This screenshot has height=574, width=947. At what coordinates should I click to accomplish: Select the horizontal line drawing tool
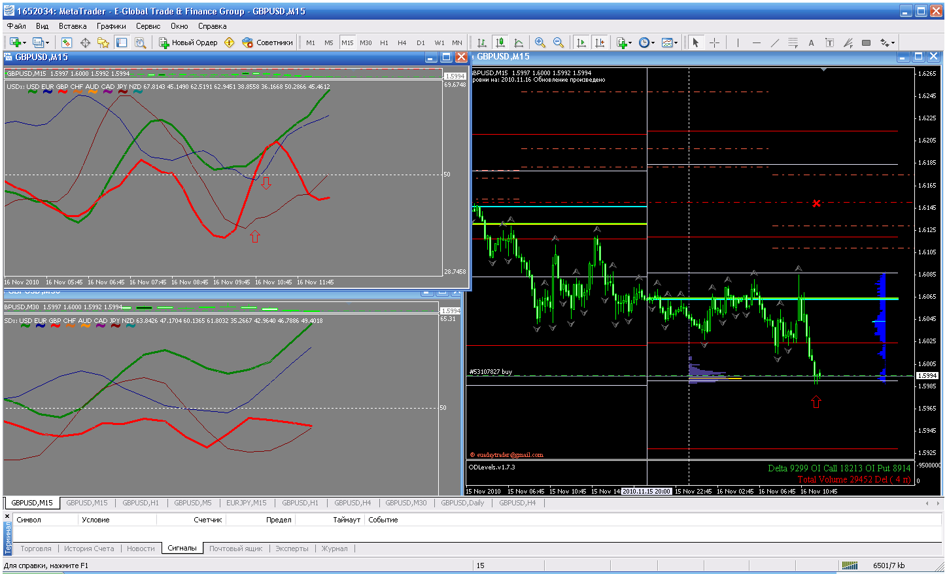[757, 42]
